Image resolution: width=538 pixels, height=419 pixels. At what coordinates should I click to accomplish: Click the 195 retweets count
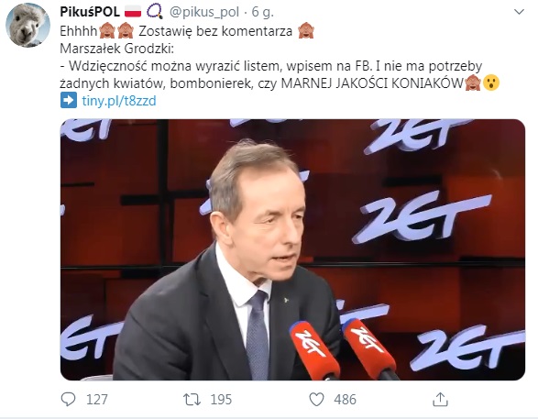click(x=221, y=400)
